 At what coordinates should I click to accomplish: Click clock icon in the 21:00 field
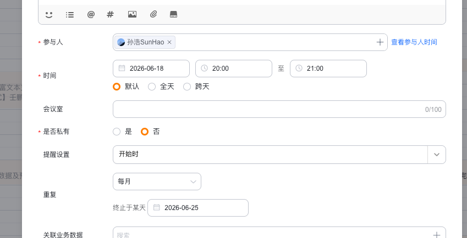pyautogui.click(x=299, y=68)
